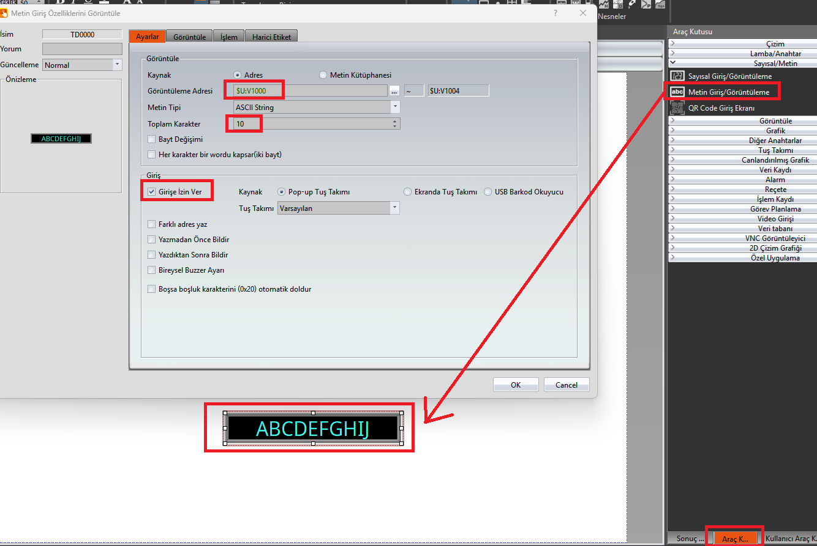Click the Görüntüleme Adresi input field
817x546 pixels.
click(311, 90)
